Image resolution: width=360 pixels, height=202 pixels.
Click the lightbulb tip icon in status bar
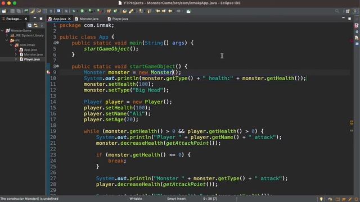pos(321,199)
